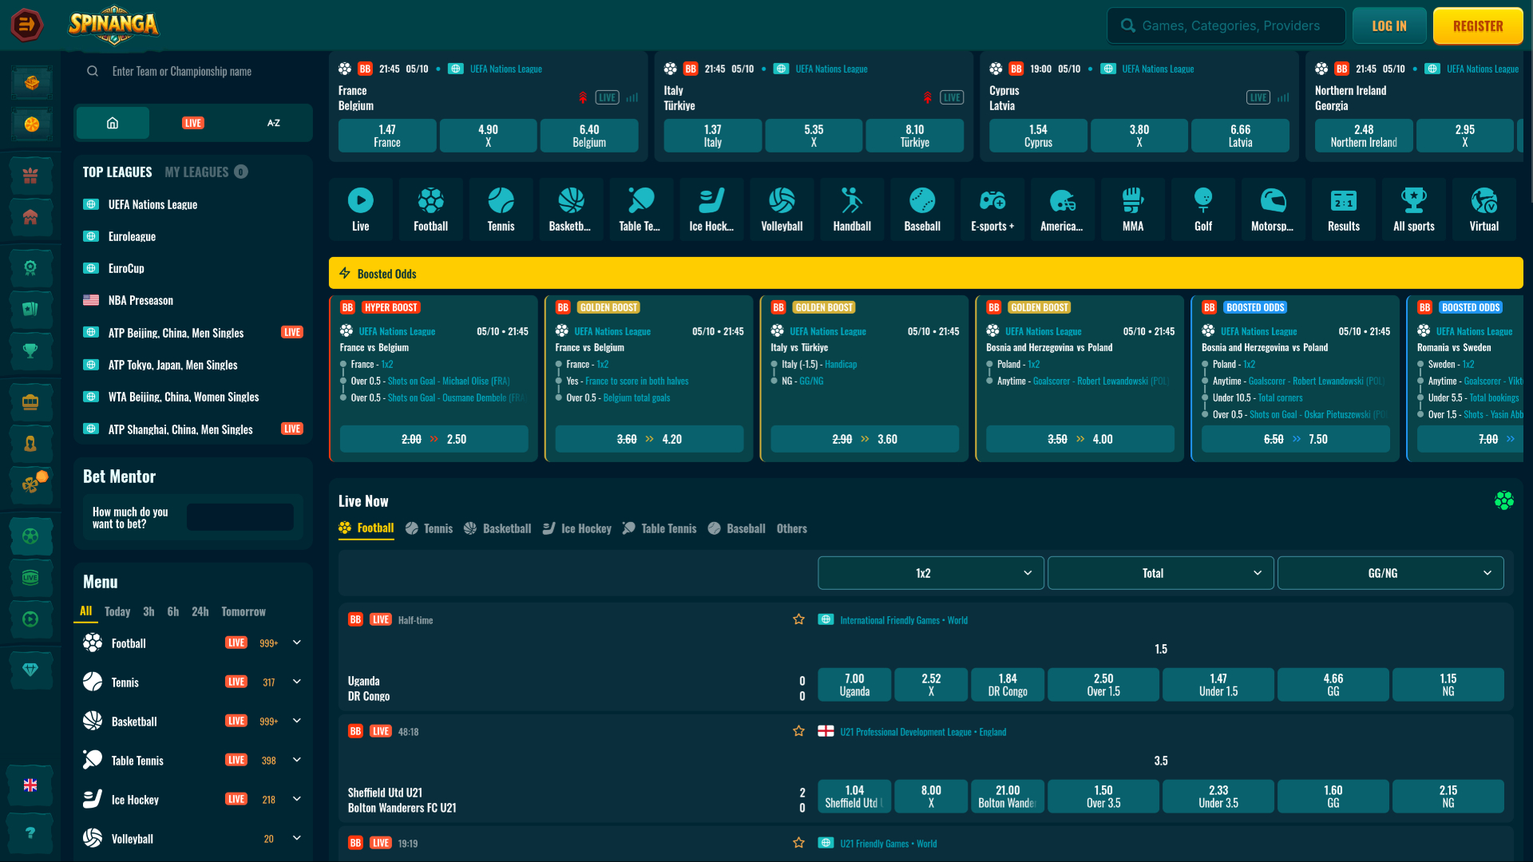Open the Results scoreboard icon

tap(1344, 209)
